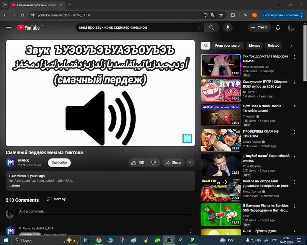Reload the current page
The width and height of the screenshot is (307, 245).
click(23, 15)
